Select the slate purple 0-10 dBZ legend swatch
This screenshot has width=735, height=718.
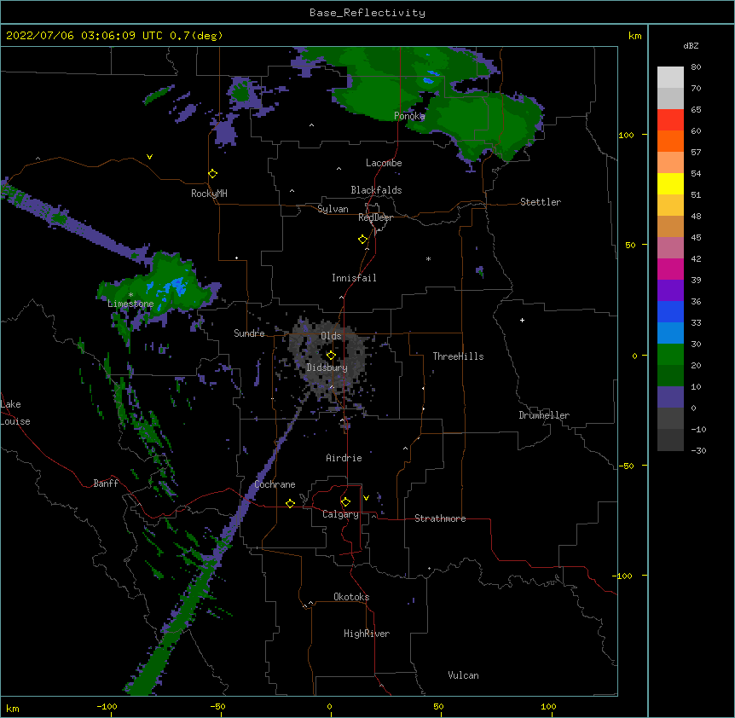[670, 397]
